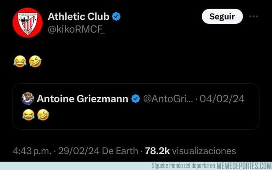Viewport: 272px width, 170px height.
Task: Click rolling-laughing emoji in quoted tweet
Action: click(43, 114)
